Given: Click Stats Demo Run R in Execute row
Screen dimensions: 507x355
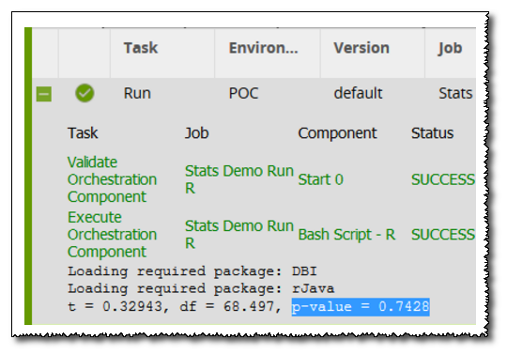Looking at the screenshot, I should pyautogui.click(x=239, y=235).
